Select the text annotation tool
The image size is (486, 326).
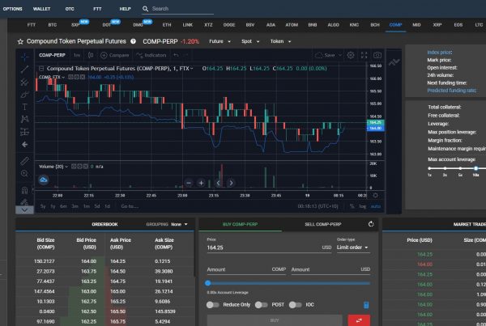click(25, 106)
